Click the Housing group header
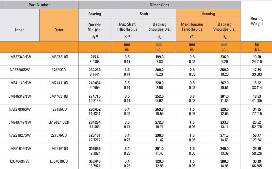 [208, 14]
